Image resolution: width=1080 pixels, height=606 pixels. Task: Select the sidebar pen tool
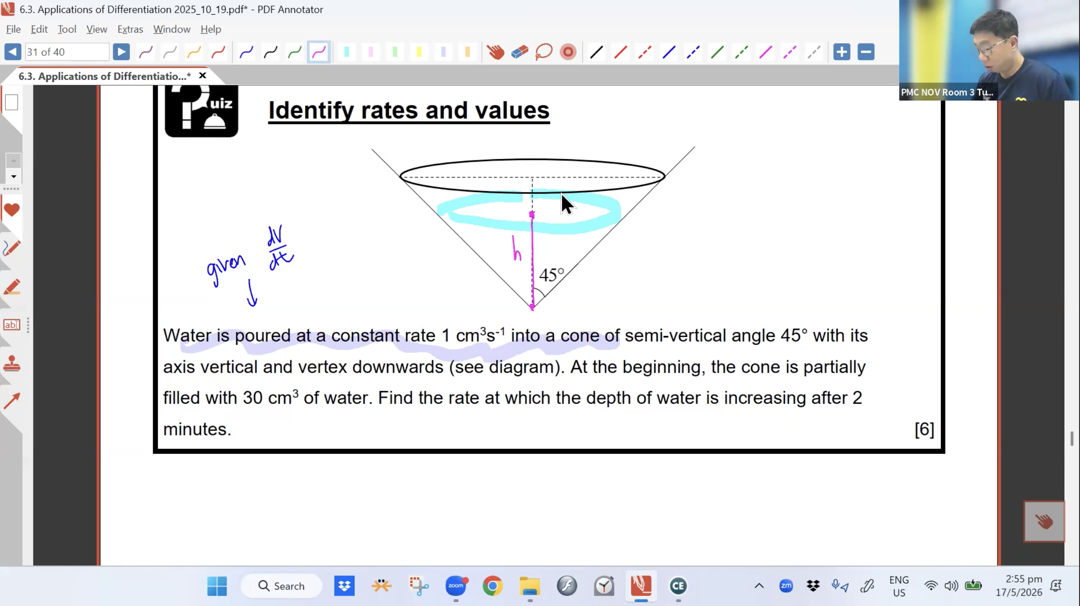coord(11,248)
